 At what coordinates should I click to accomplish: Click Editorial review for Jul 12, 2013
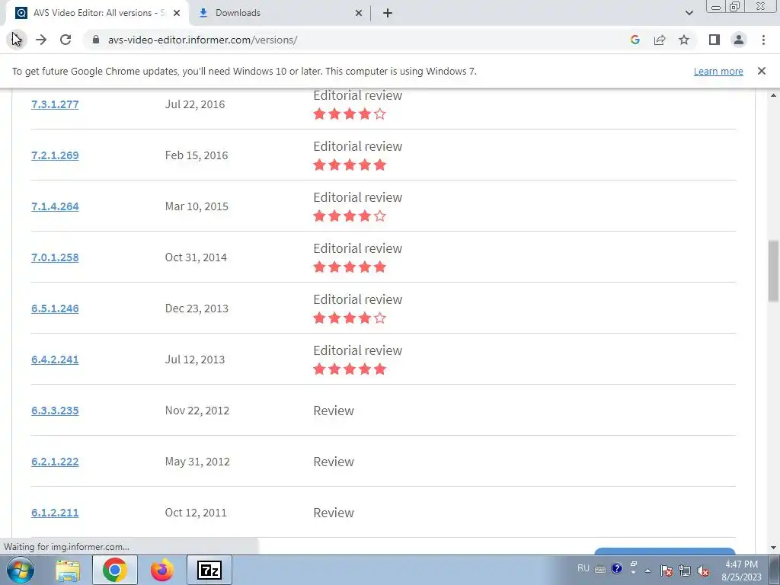(358, 350)
